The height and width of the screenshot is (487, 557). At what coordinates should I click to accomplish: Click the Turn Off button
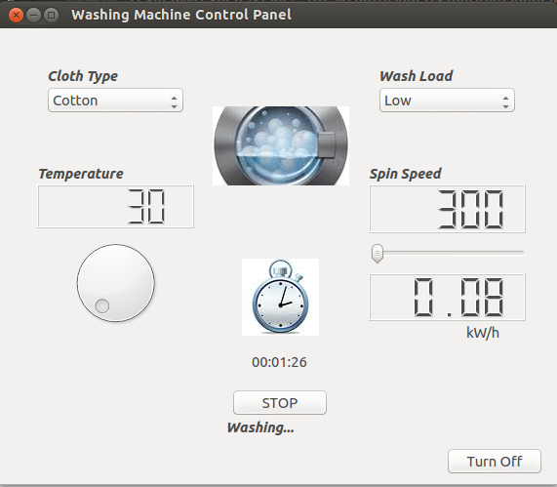click(495, 462)
